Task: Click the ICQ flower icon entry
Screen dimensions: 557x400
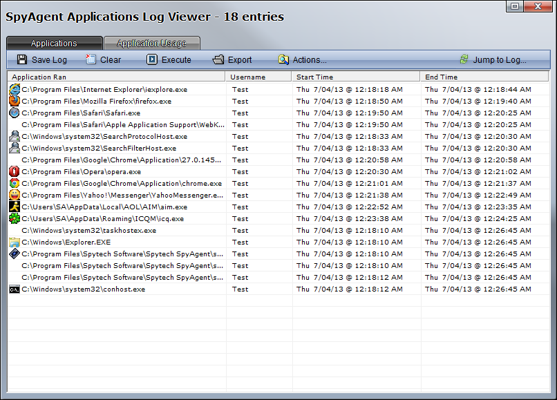Action: [x=14, y=219]
